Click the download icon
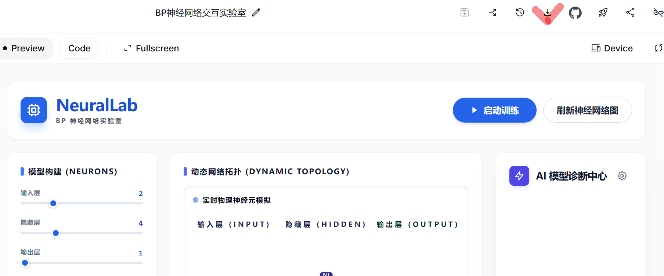Viewport: 664px width, 276px height. pos(548,12)
